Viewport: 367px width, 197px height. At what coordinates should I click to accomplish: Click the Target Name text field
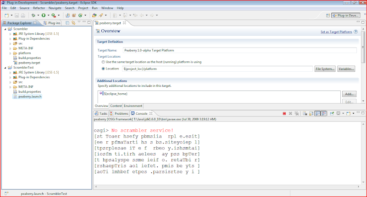pos(239,50)
